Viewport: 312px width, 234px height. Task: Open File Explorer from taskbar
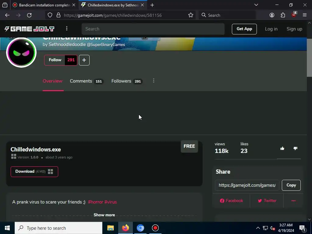coord(110,228)
